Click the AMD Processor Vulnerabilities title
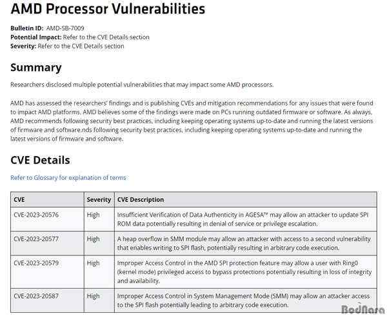 108,8
